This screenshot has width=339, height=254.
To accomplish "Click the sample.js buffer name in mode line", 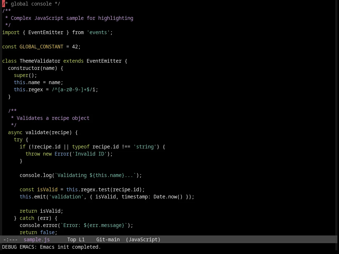I will tap(37, 239).
